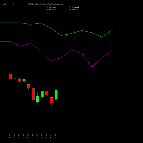
Task: Click the high value H: 220.00
Action: tap(74, 7)
